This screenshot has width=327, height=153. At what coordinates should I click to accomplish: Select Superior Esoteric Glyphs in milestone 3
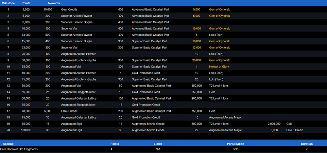pyautogui.click(x=77, y=22)
